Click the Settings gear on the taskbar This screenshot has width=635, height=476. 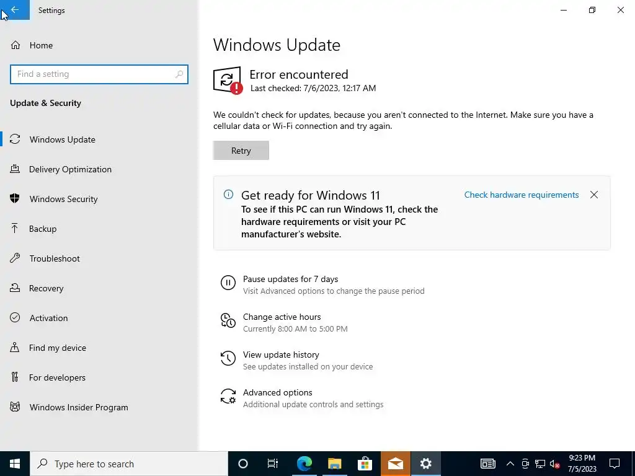point(425,464)
